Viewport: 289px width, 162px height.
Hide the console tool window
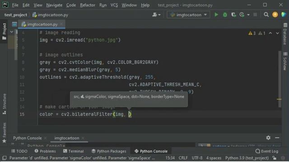coord(277,138)
